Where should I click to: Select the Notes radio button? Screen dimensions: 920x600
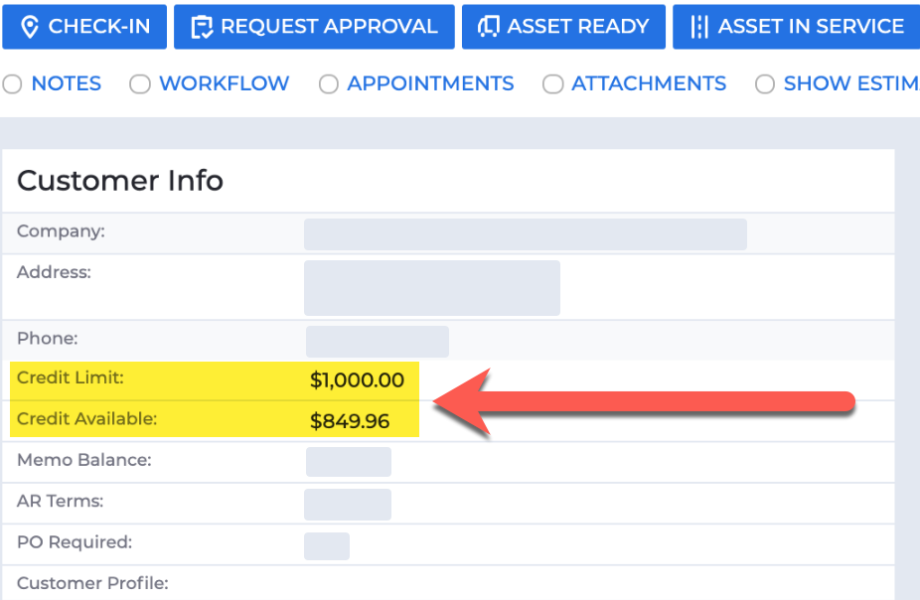click(12, 83)
